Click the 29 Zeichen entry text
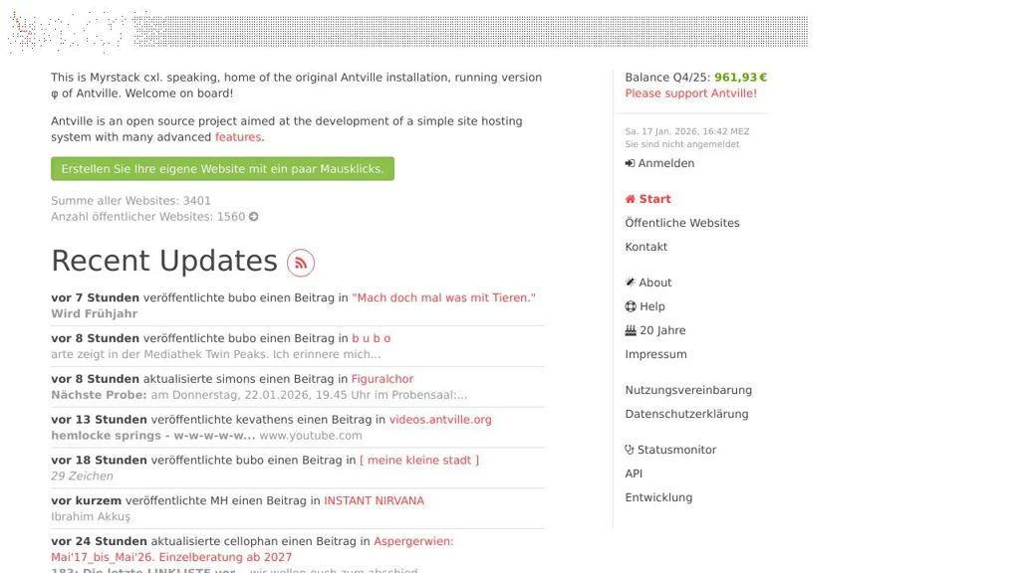This screenshot has height=573, width=1020. 82,477
